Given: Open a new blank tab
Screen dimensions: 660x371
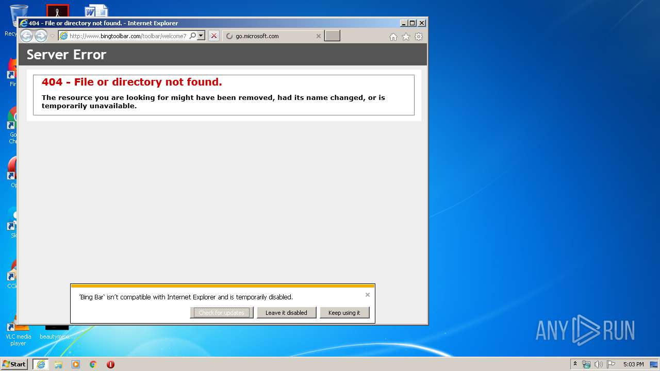Looking at the screenshot, I should (x=332, y=36).
